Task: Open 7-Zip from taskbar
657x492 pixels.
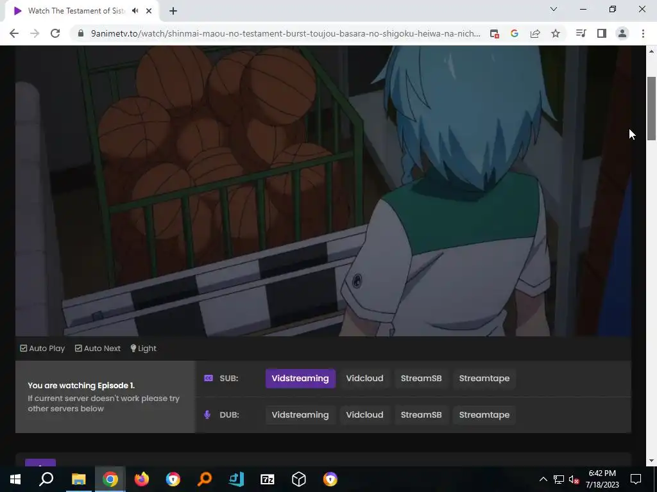Action: pyautogui.click(x=268, y=479)
